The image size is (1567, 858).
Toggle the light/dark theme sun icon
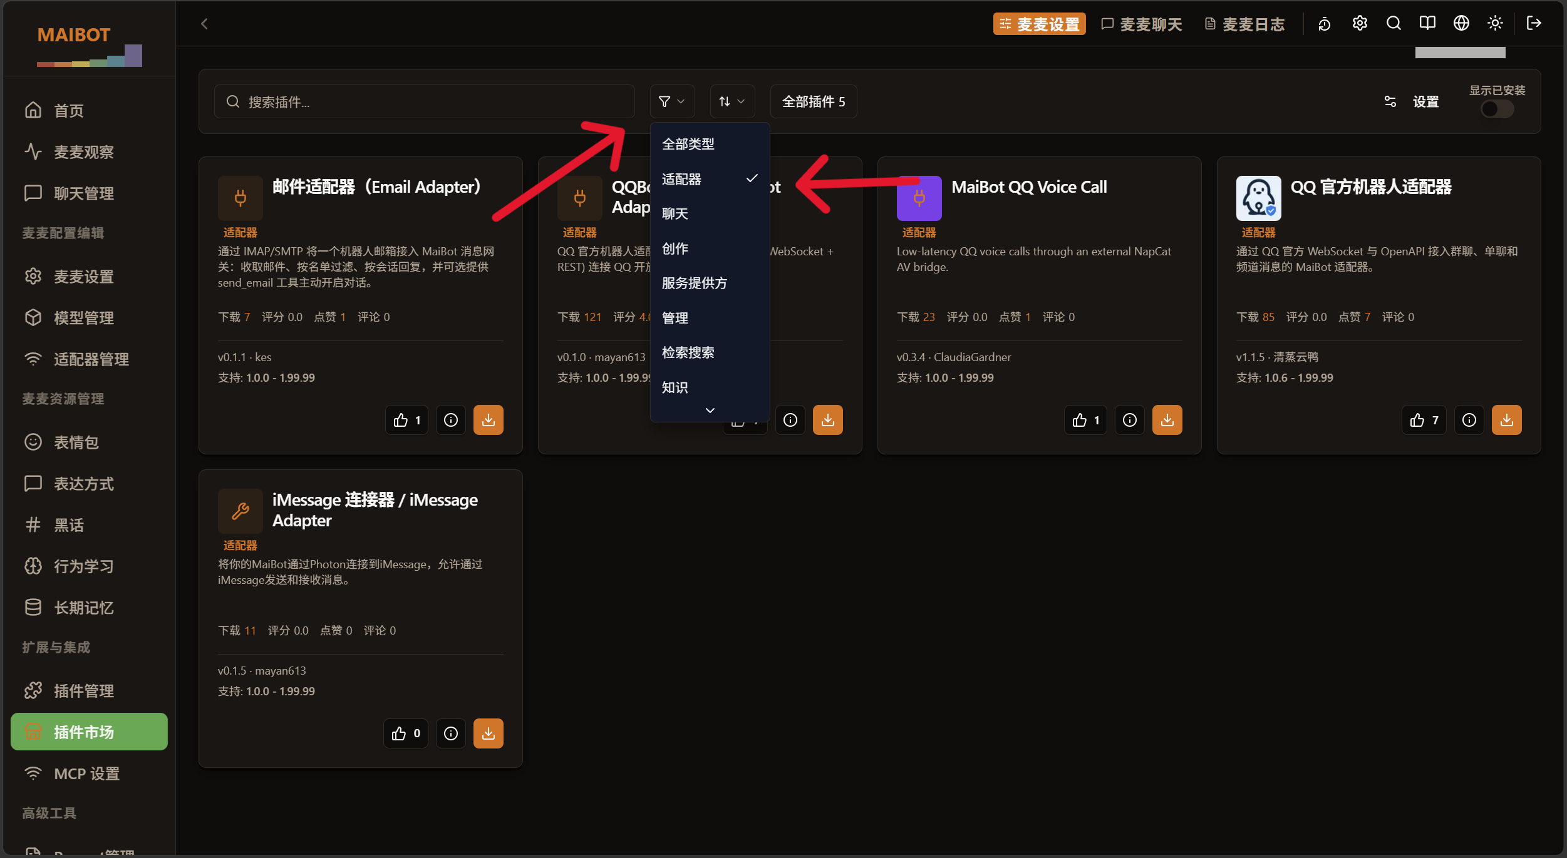coord(1495,24)
